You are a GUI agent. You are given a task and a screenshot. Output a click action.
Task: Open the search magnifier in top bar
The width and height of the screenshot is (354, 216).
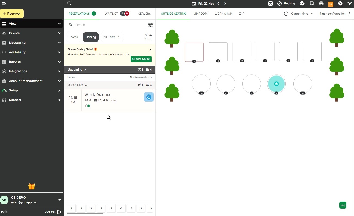tap(69, 4)
